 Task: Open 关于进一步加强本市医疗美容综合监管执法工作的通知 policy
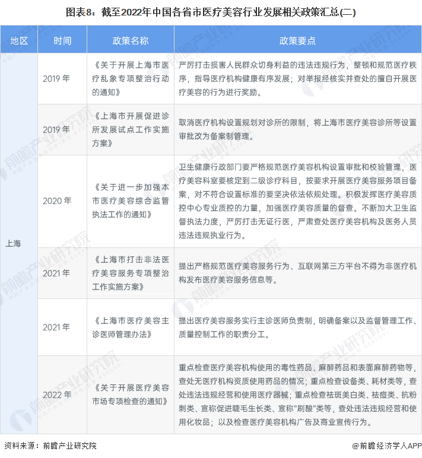click(131, 201)
